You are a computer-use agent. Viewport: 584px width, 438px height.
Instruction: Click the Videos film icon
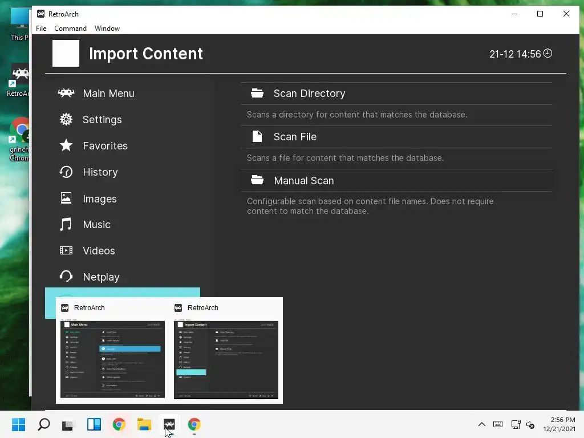pyautogui.click(x=66, y=250)
